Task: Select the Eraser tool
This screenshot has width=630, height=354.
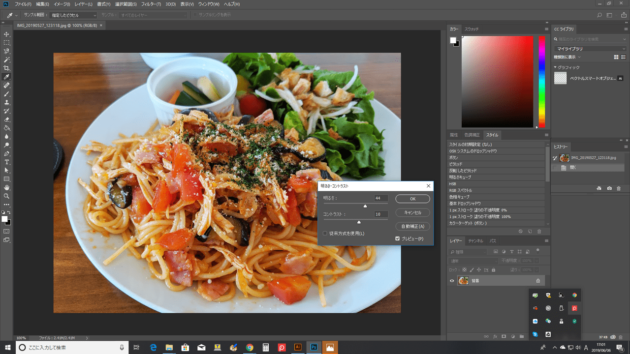Action: pos(7,119)
